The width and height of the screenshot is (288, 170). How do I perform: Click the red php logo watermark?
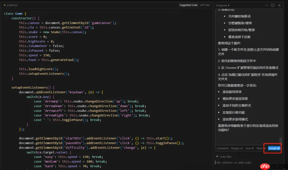click(x=265, y=166)
